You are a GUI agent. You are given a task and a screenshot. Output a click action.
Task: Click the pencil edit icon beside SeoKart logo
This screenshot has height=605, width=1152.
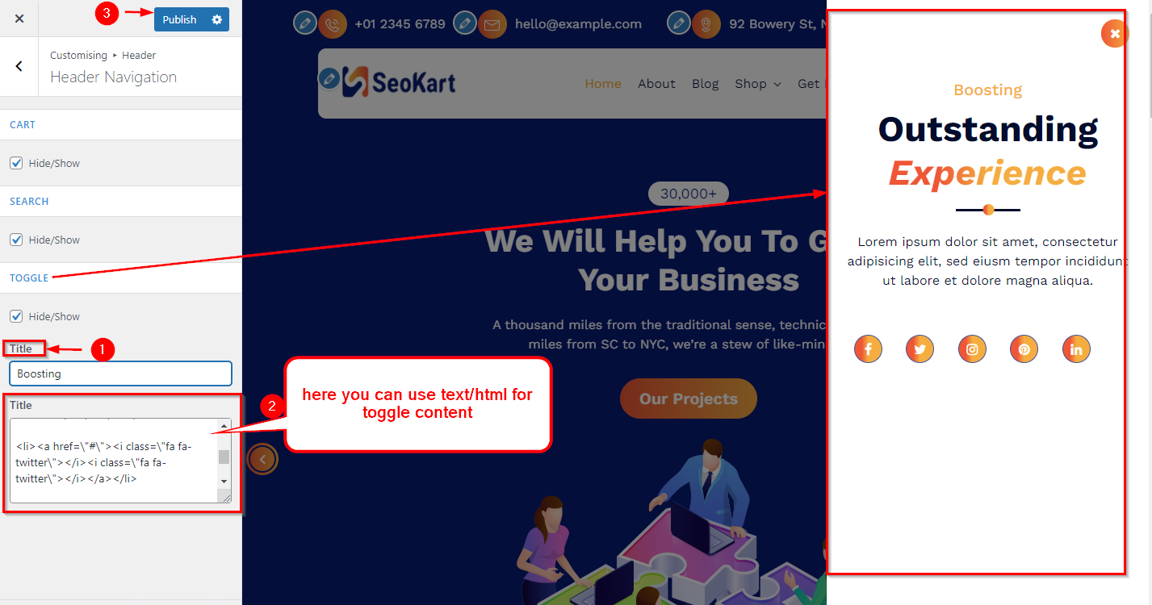click(329, 78)
